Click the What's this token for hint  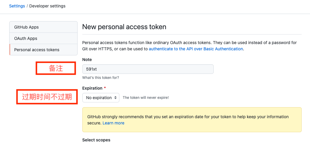[x=101, y=78]
